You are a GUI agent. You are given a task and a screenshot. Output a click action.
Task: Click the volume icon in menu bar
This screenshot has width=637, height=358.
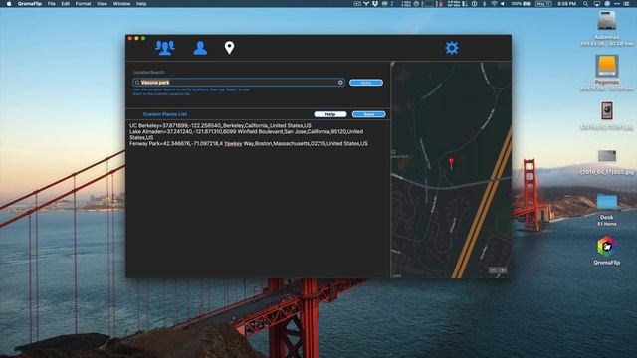[x=503, y=4]
